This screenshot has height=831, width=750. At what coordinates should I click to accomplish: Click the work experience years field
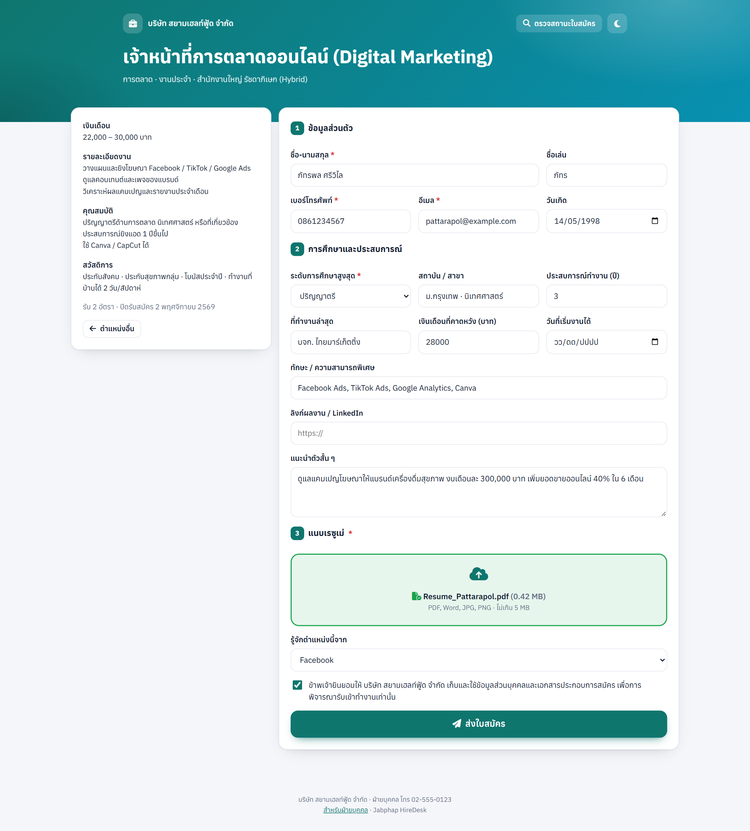(606, 296)
